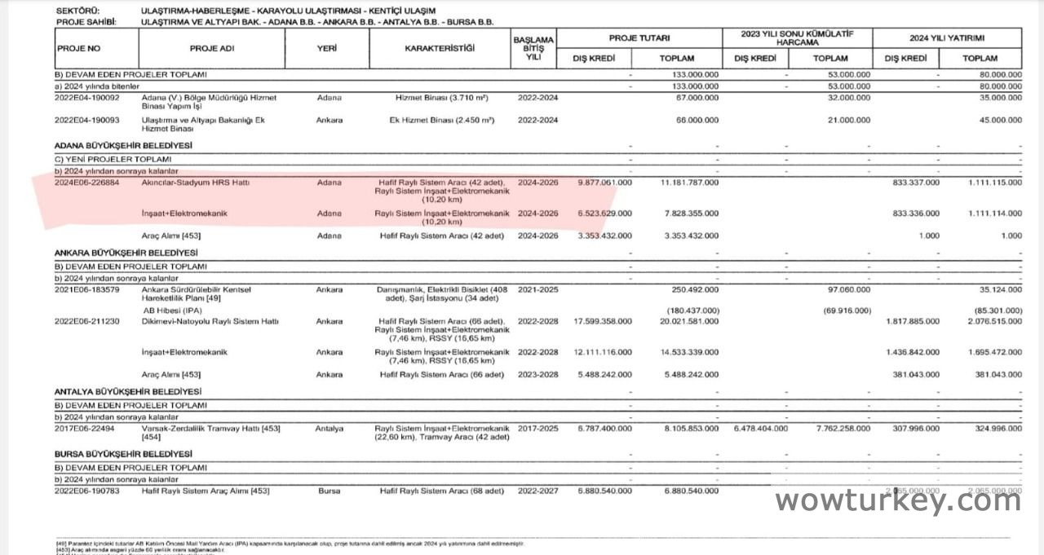This screenshot has height=555, width=1044.
Task: Click the 11.181.787.000 total amount cell
Action: click(689, 183)
